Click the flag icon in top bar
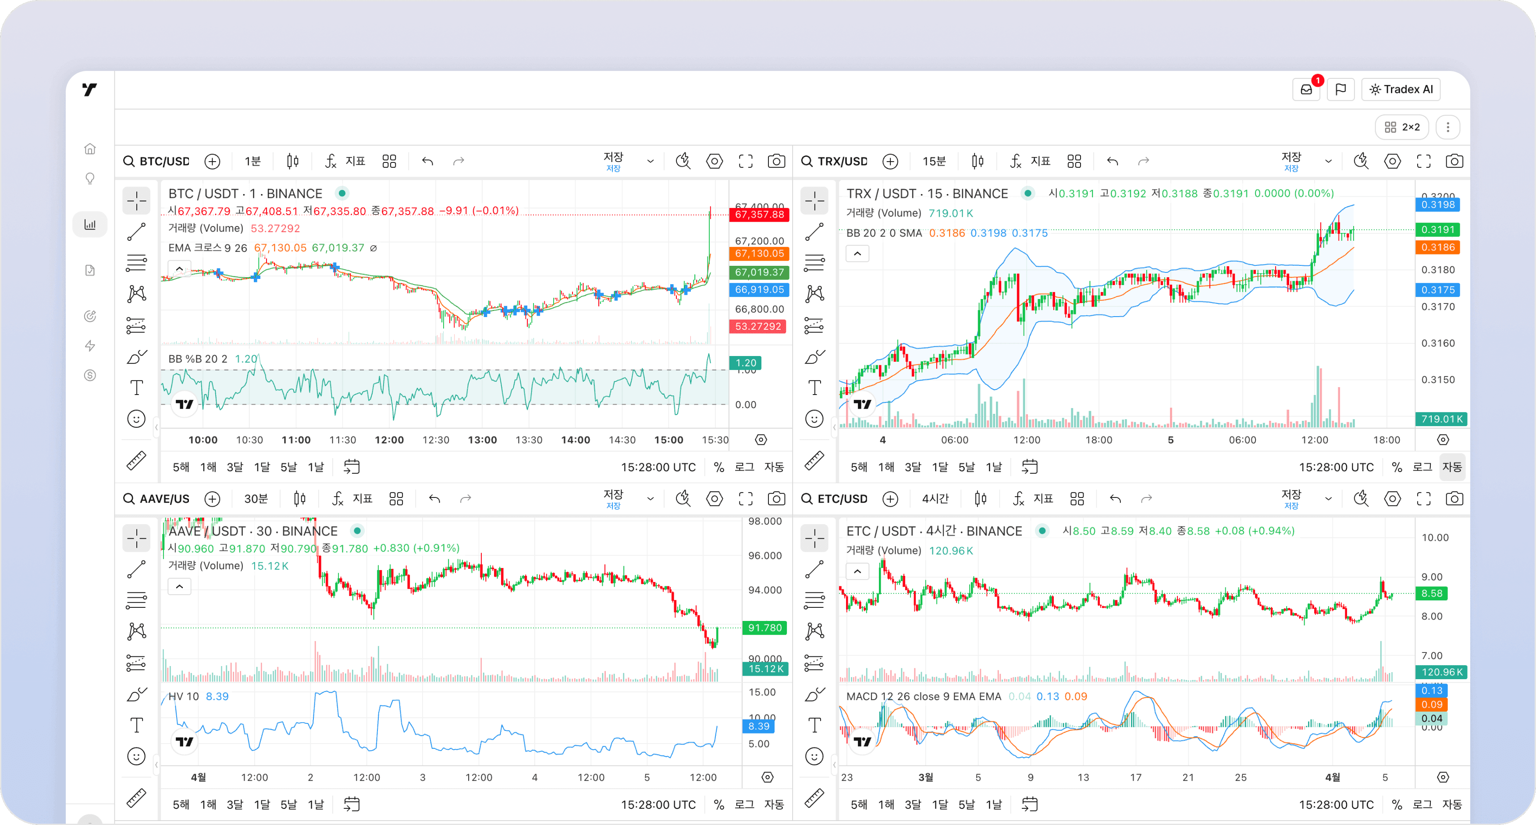 coord(1341,89)
